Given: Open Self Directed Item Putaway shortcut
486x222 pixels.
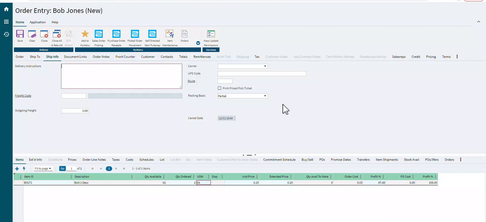Looking at the screenshot, I should point(152,34).
